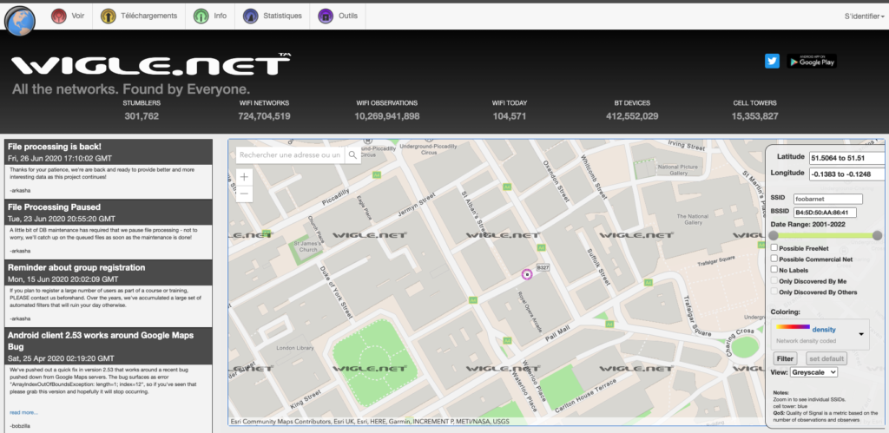Click the yellow Téléchargements download icon
This screenshot has width=889, height=433.
(109, 16)
